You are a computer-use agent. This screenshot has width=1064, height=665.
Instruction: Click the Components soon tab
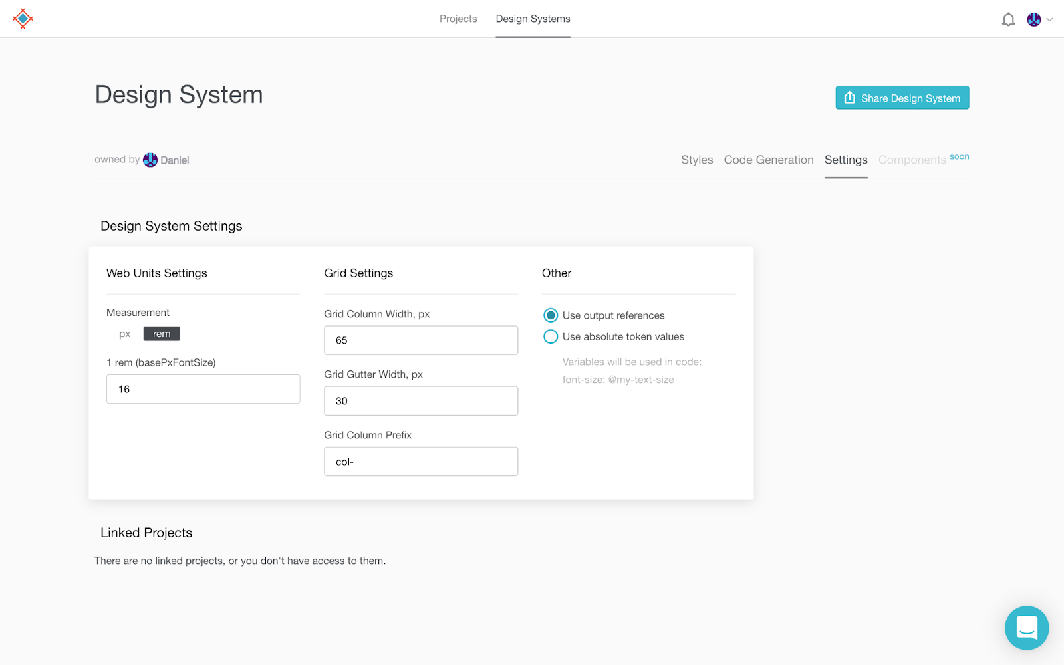(924, 159)
